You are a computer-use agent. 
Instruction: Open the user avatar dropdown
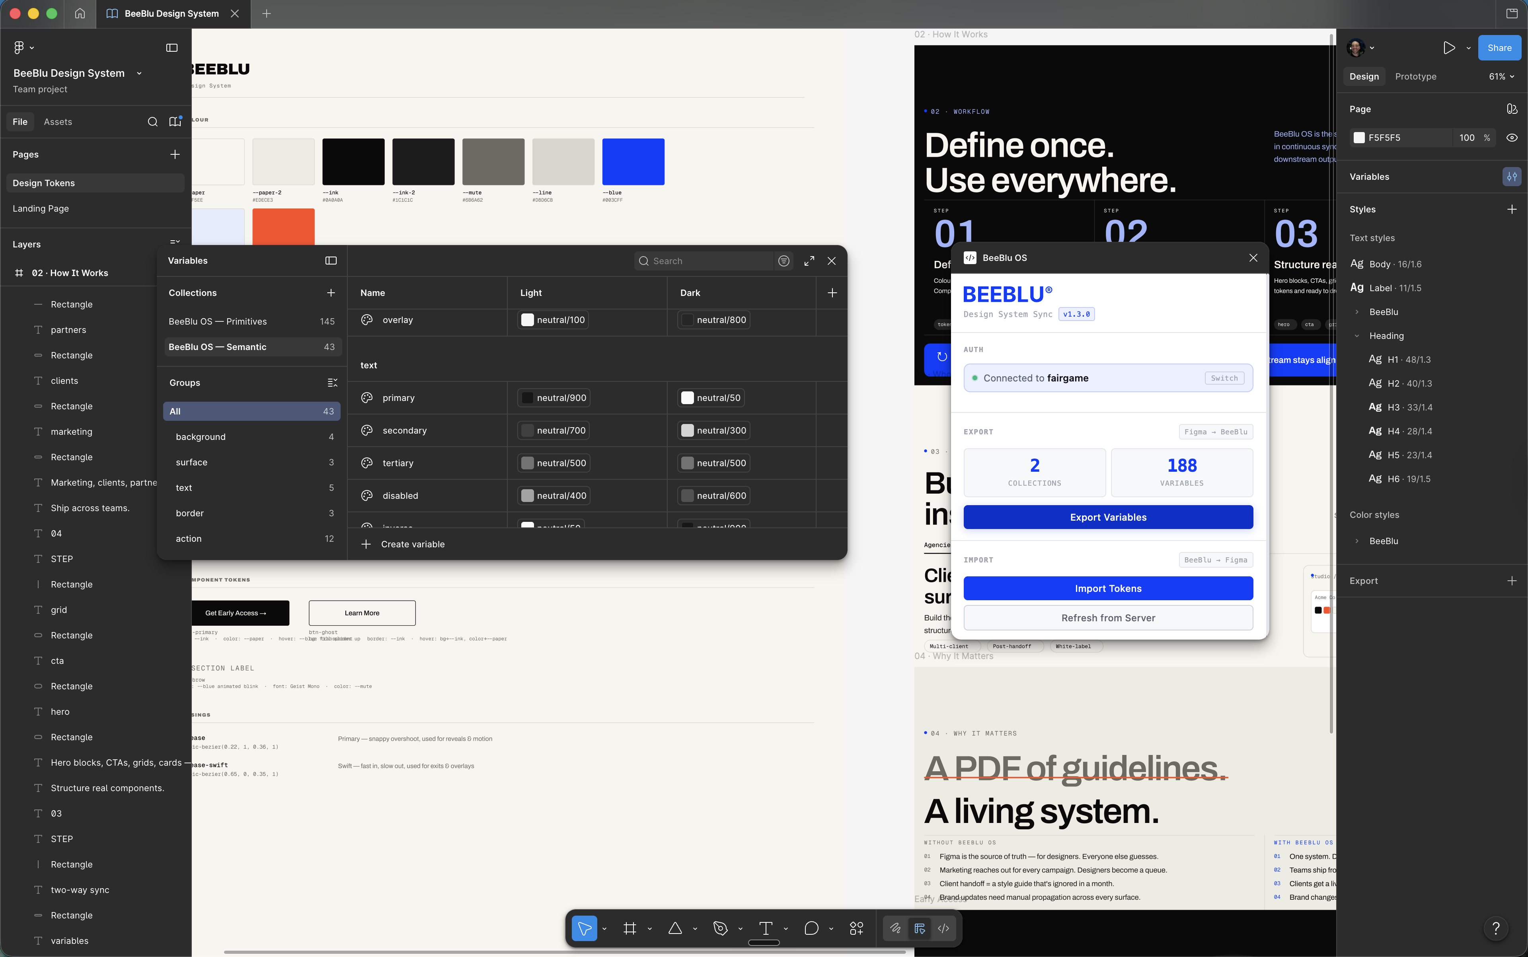click(1360, 47)
